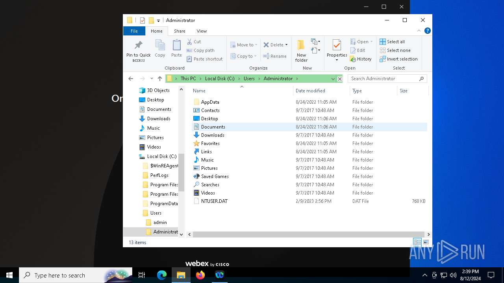Open recent locations dropdown arrow
The width and height of the screenshot is (504, 283).
[152, 79]
